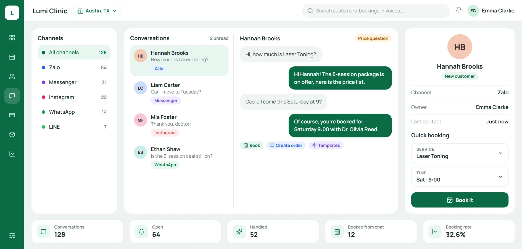Open Ethan Shaw conversation
Viewport: 522px width, 249px height.
pyautogui.click(x=179, y=157)
